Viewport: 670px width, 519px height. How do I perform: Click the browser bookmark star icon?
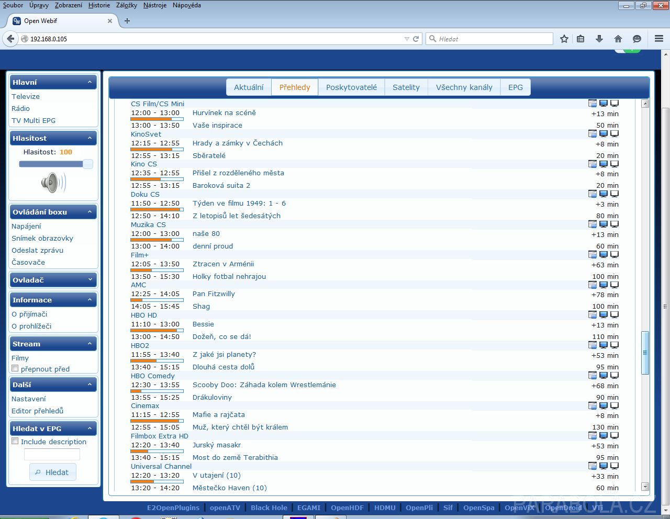click(564, 39)
